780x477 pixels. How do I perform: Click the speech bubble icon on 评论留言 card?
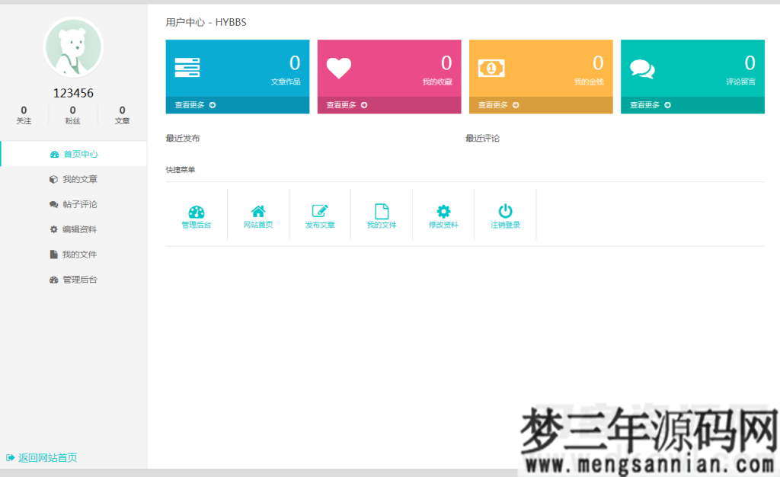[x=642, y=67]
